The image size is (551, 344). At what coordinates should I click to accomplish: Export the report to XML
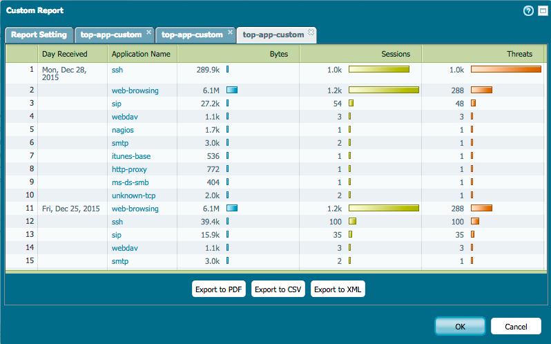pos(338,289)
